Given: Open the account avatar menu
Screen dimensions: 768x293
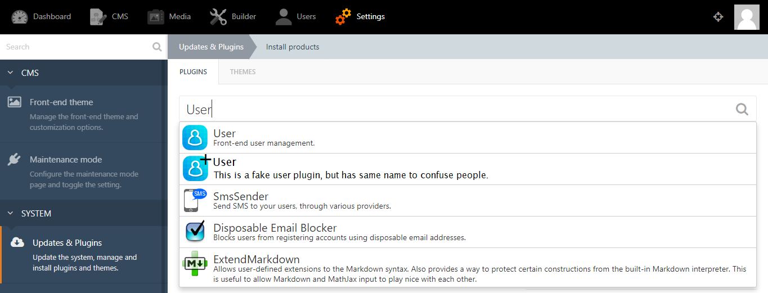Looking at the screenshot, I should (747, 17).
